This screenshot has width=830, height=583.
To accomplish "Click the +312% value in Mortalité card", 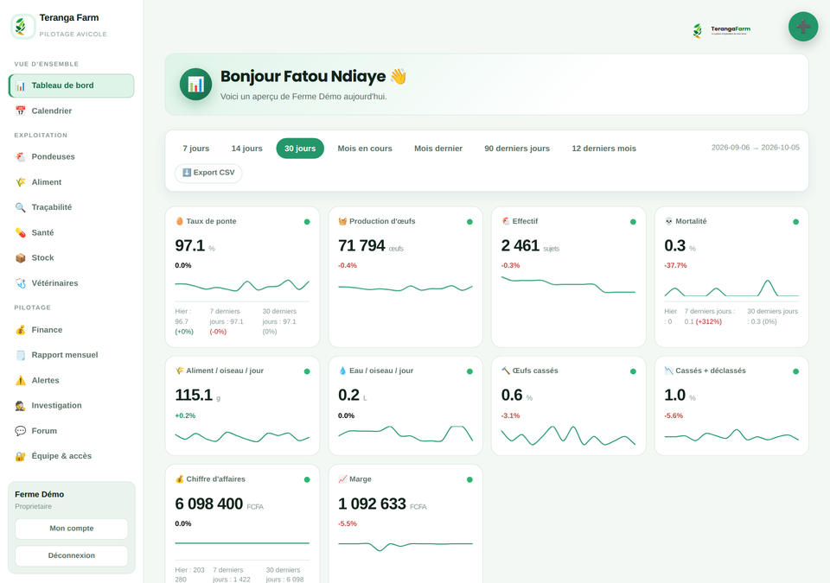I will [x=709, y=321].
